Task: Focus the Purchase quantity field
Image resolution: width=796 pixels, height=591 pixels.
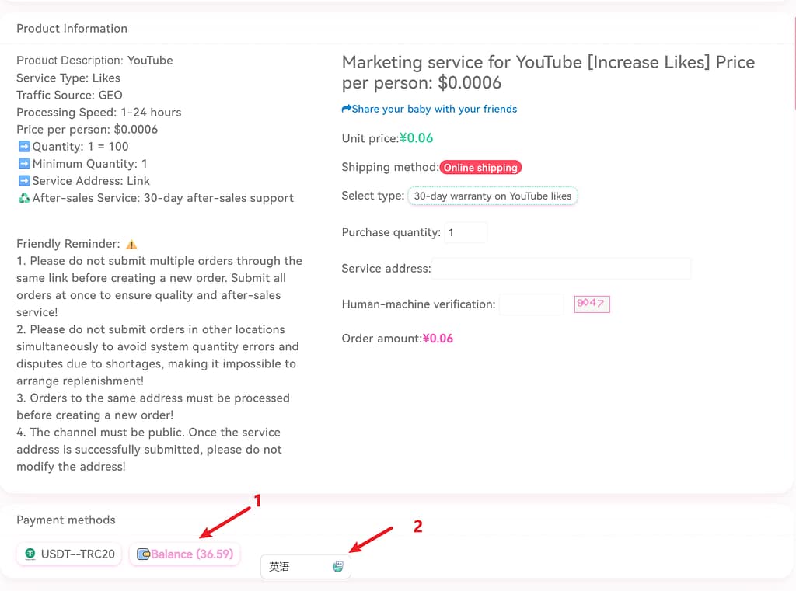Action: tap(466, 232)
